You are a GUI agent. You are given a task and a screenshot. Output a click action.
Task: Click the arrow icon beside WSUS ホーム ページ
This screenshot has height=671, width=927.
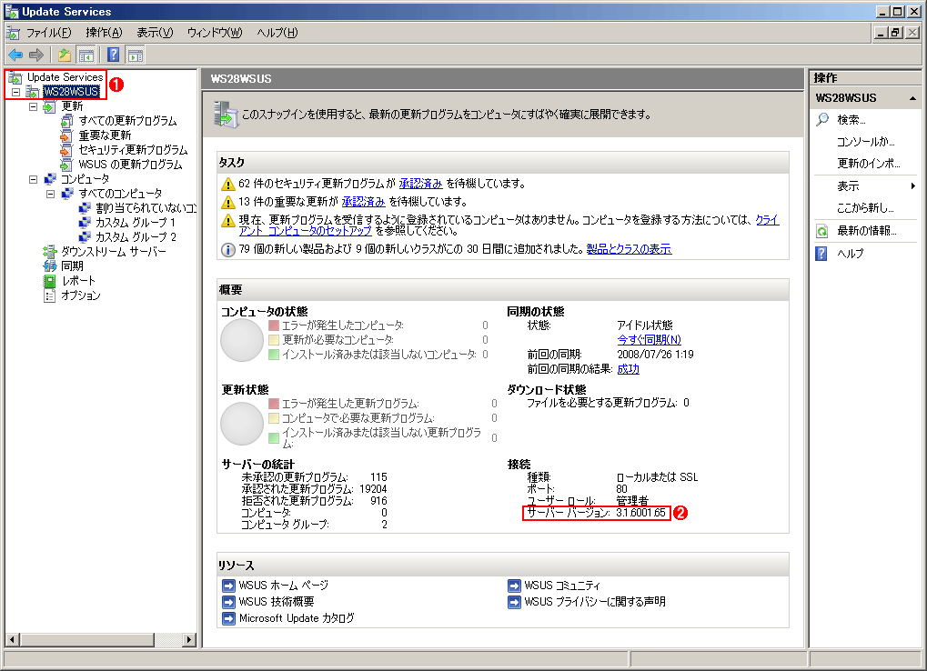pyautogui.click(x=229, y=586)
